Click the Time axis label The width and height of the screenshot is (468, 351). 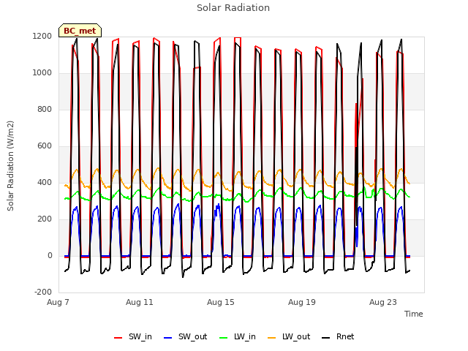[x=414, y=314]
